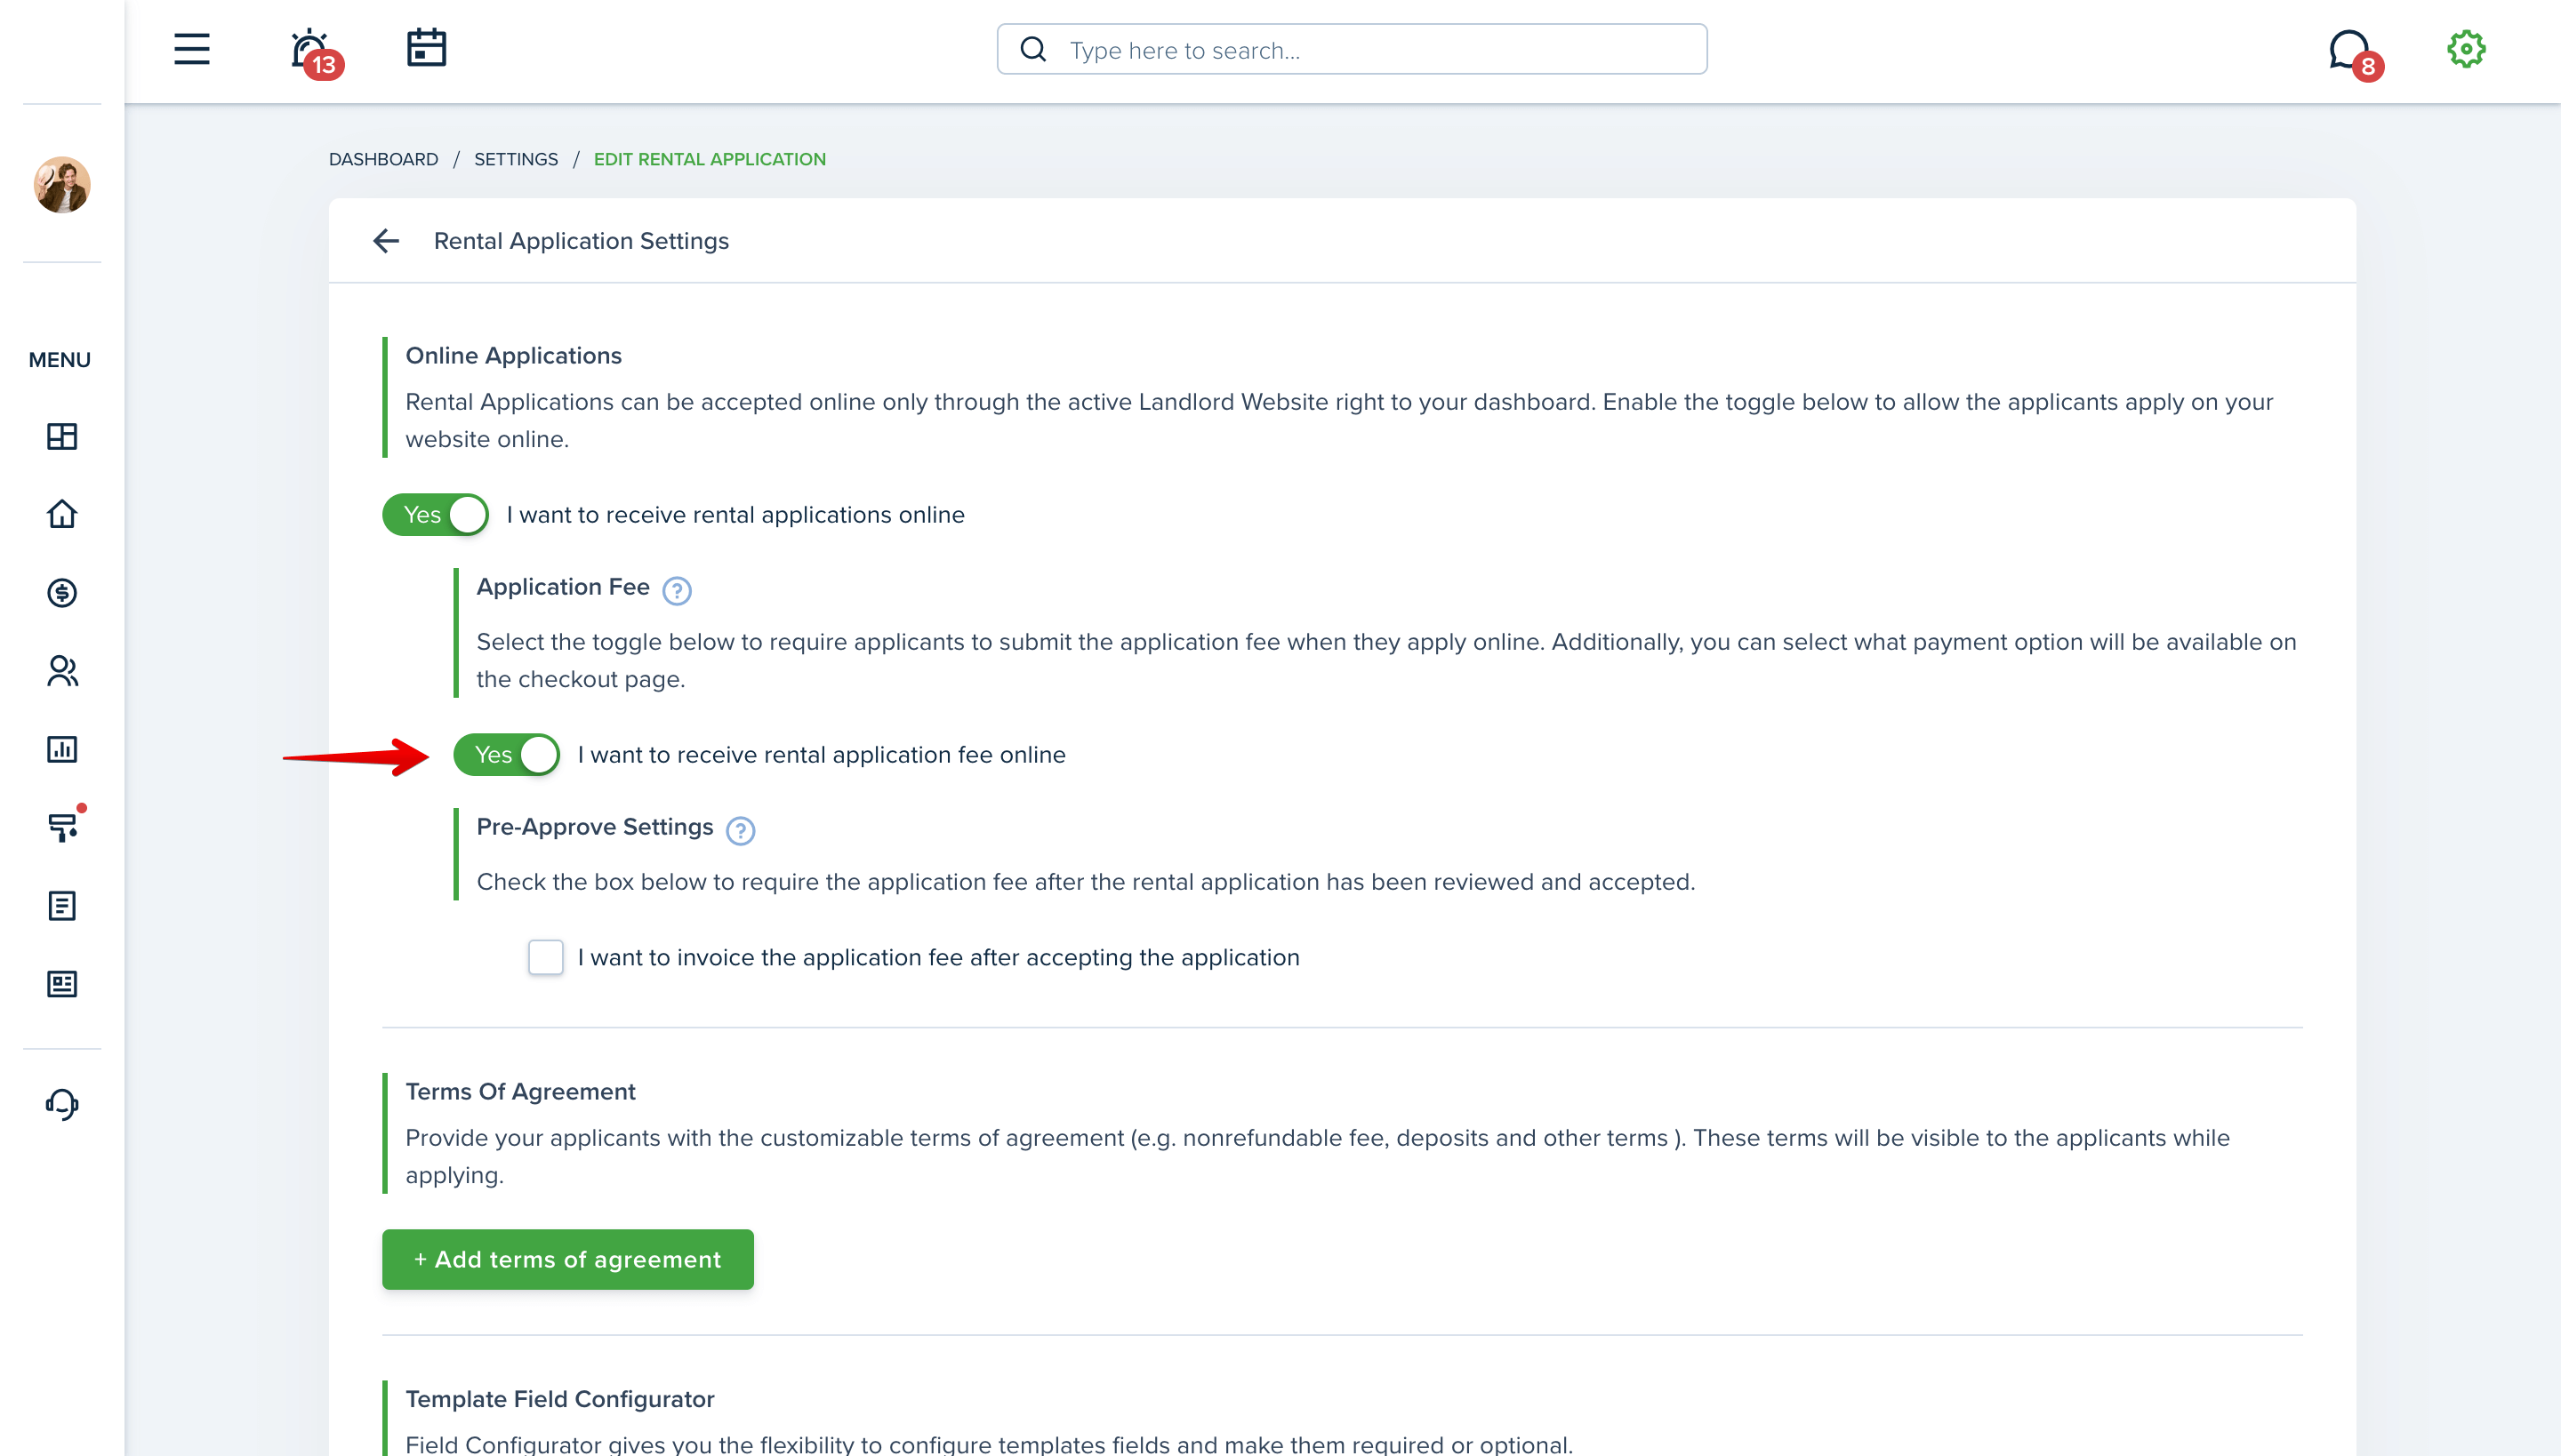Click SETTINGS breadcrumb link
The height and width of the screenshot is (1456, 2561).
(516, 159)
